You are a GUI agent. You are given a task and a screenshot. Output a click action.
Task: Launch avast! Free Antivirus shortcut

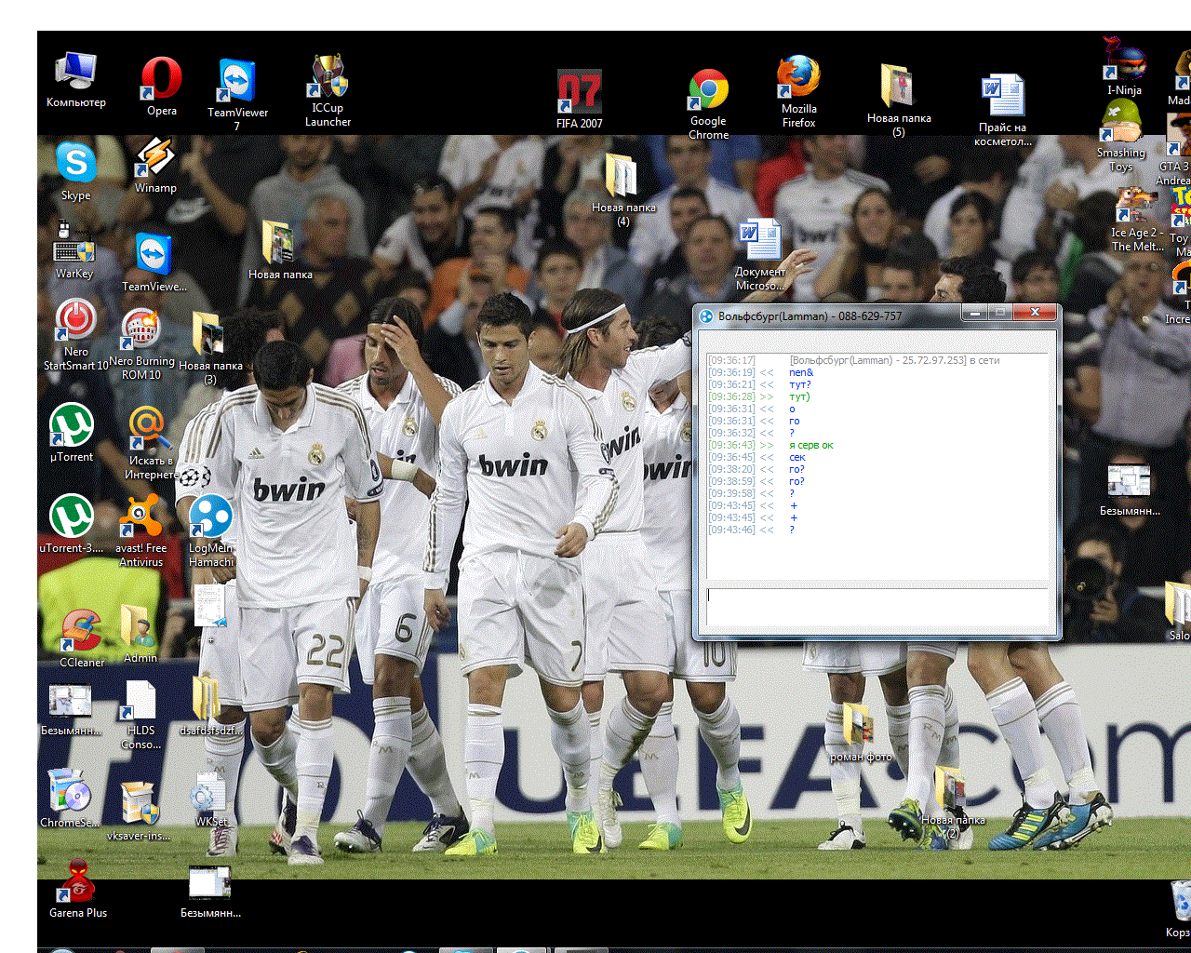tap(141, 530)
